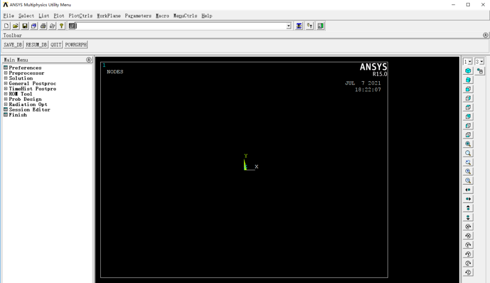Expand the Prob Design tree node
Screen dimensions: 490x283
tap(5, 99)
